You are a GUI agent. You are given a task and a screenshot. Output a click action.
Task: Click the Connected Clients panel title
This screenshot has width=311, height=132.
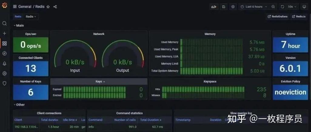[x=31, y=58]
